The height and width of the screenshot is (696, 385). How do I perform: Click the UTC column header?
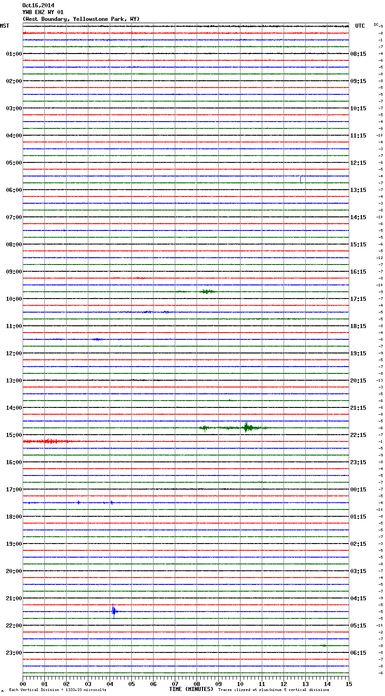click(x=360, y=26)
